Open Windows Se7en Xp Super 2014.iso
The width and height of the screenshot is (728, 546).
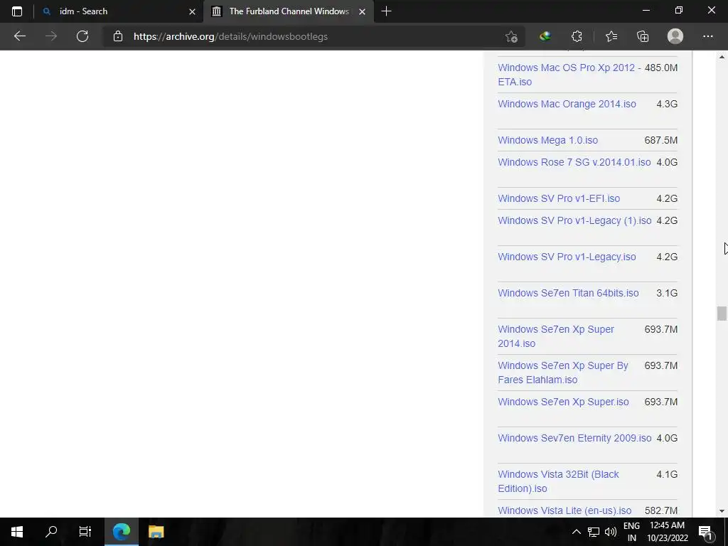[x=556, y=336]
